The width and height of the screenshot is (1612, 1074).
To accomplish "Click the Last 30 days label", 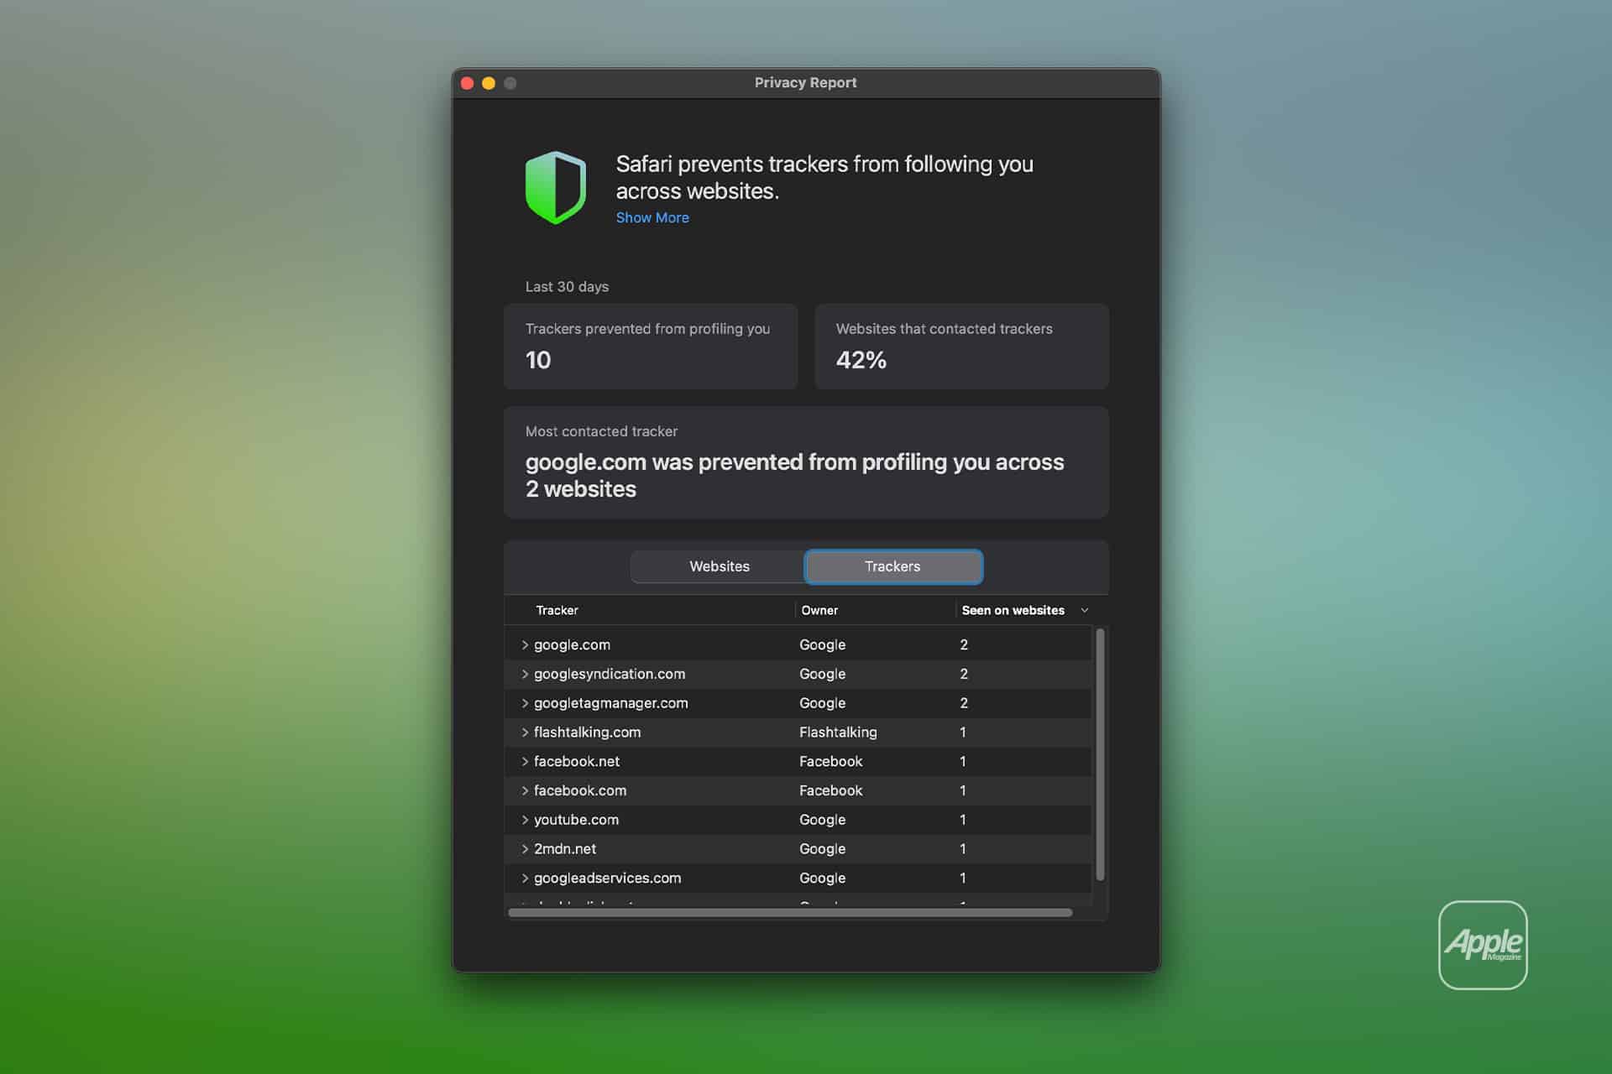I will tap(567, 287).
